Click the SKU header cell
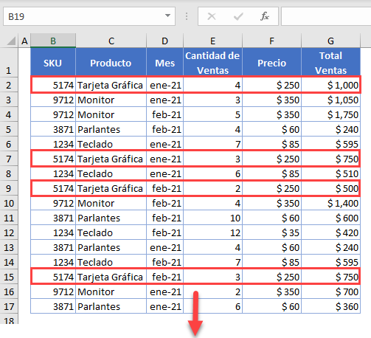 tap(53, 62)
